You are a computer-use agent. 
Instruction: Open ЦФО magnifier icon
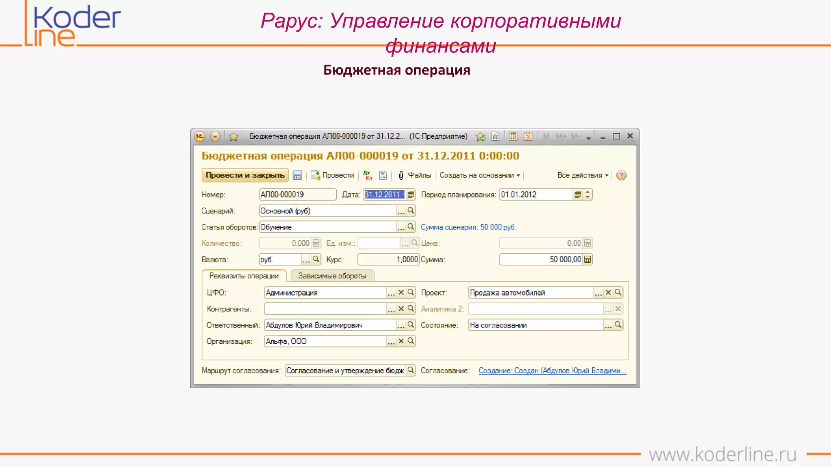[411, 293]
